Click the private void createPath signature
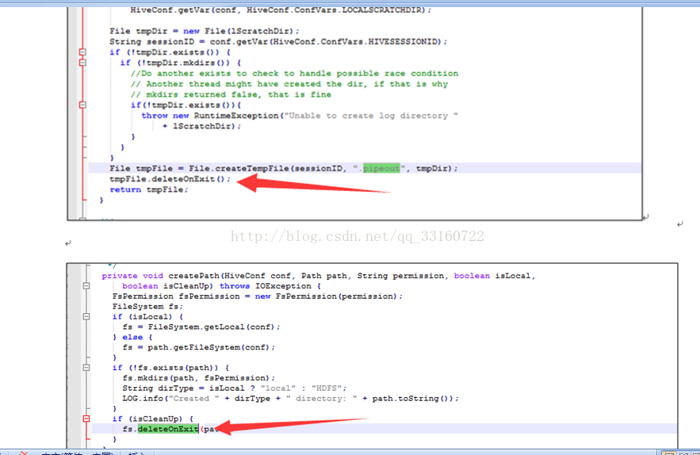Viewport: 700px width, 455px height. (x=319, y=276)
